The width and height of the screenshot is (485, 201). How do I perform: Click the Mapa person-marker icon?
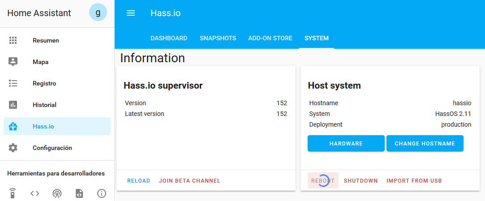[x=13, y=62]
